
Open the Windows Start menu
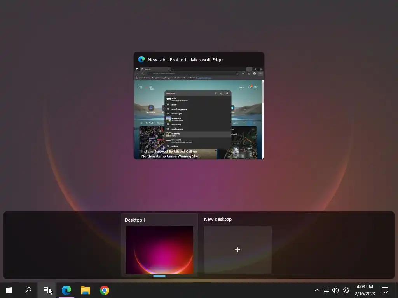[x=9, y=290]
